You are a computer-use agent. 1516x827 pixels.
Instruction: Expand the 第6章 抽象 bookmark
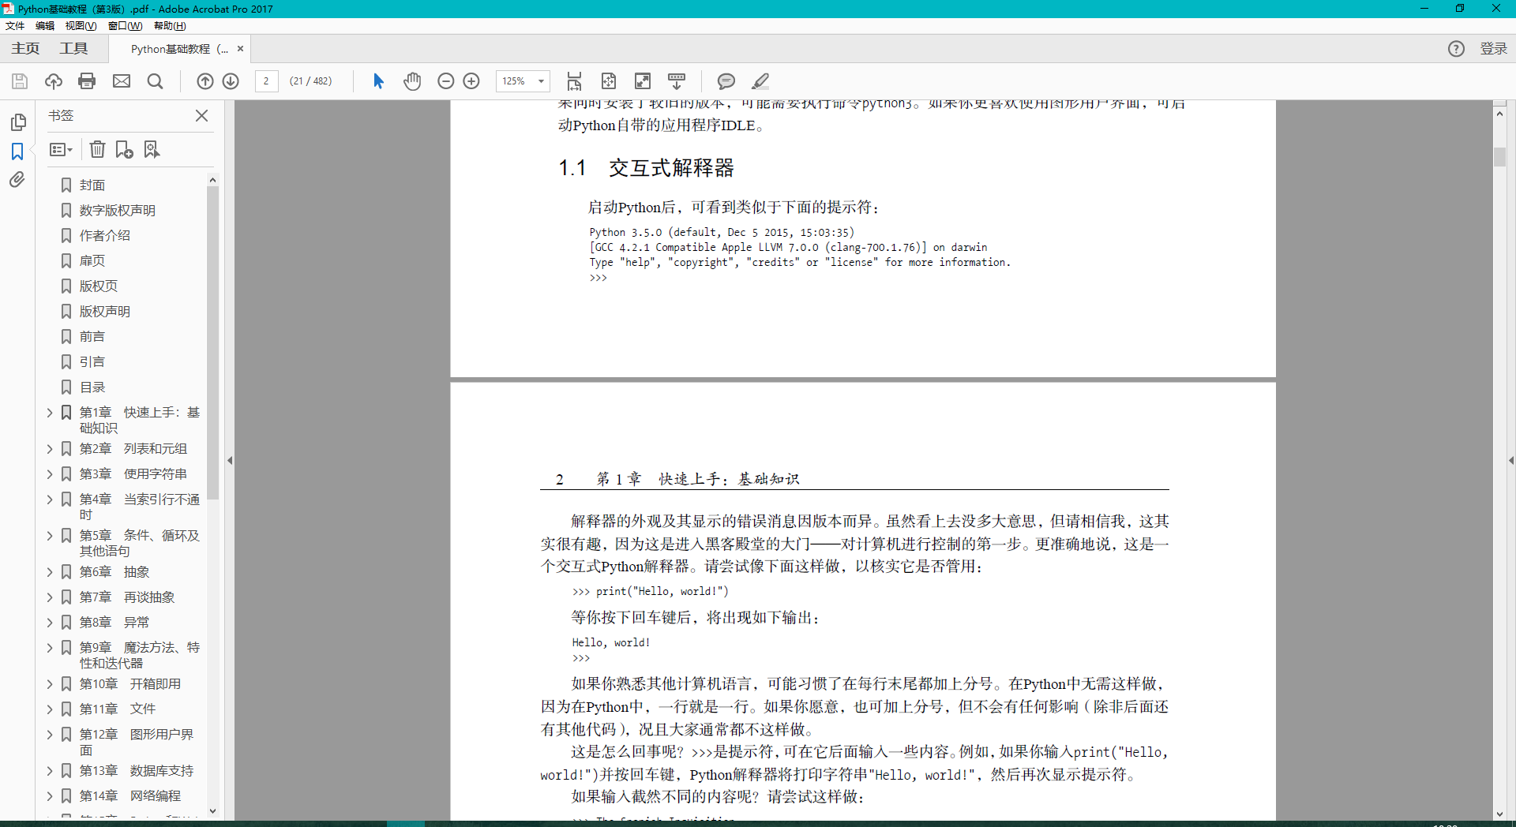(49, 572)
